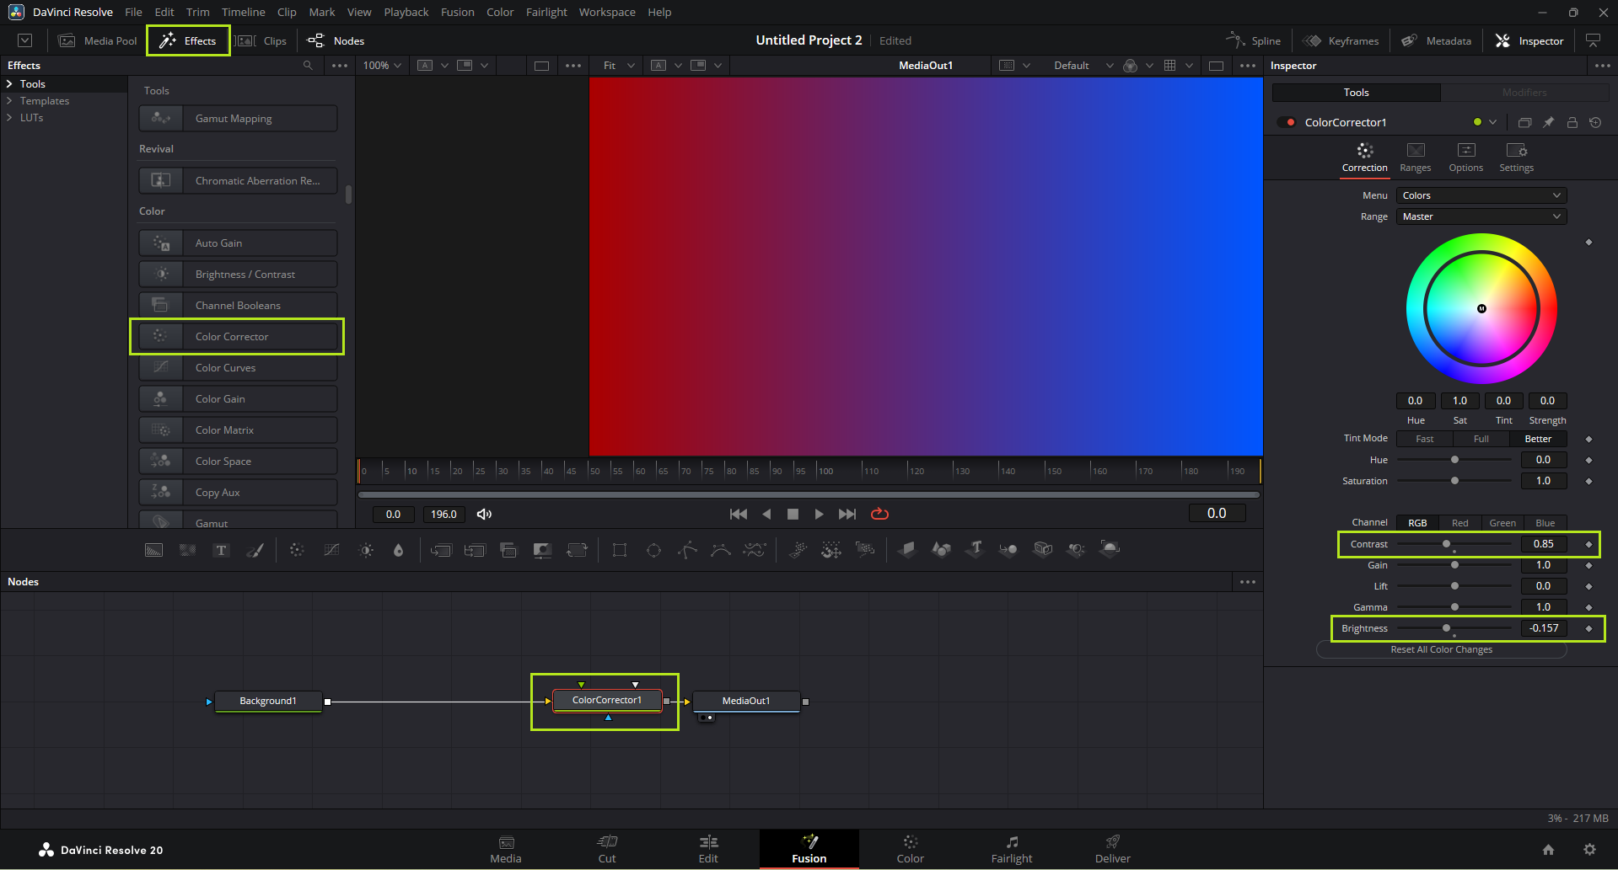Open the Fusion menu in menu bar
The width and height of the screenshot is (1618, 870).
point(457,12)
